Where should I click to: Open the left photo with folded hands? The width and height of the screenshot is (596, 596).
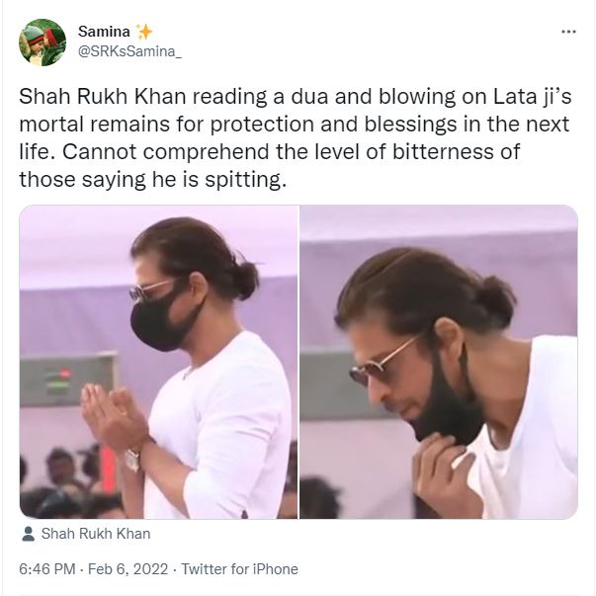click(158, 362)
